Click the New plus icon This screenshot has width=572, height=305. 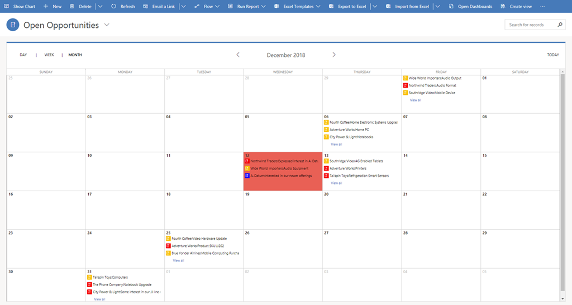point(46,7)
